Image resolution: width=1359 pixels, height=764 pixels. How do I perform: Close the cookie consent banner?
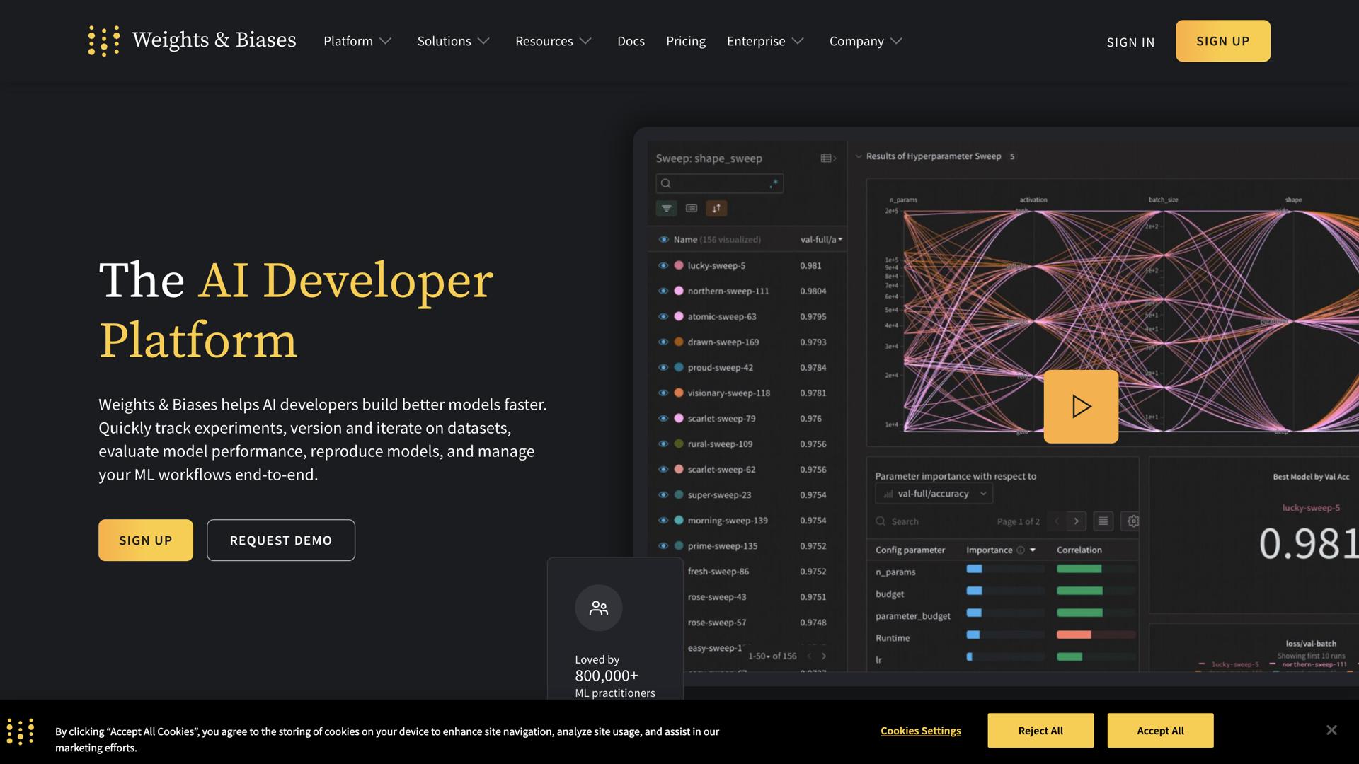click(1331, 730)
